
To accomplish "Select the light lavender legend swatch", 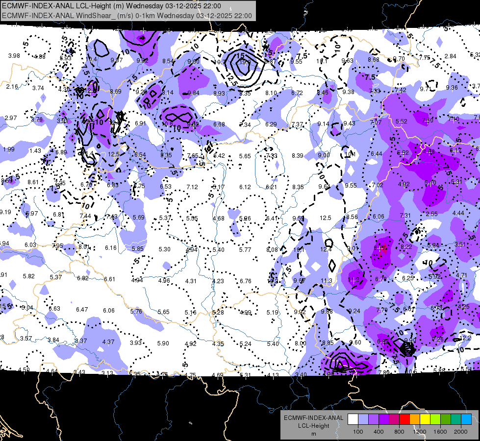I will [363, 419].
